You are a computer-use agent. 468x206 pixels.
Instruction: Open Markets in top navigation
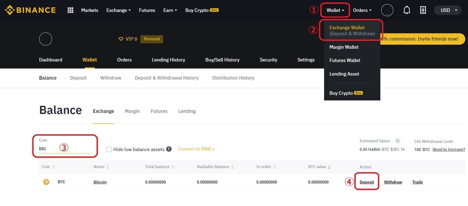coord(90,10)
